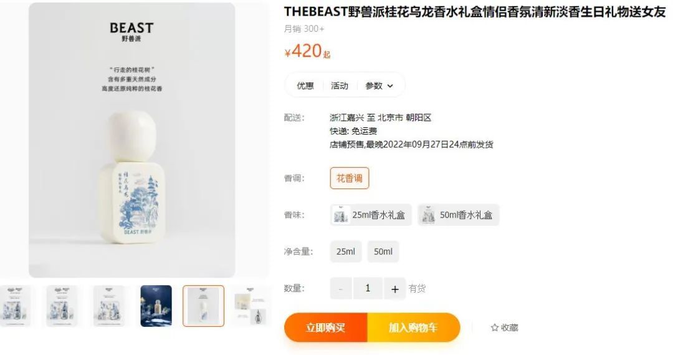Click the 立即购买 button
The height and width of the screenshot is (355, 673).
coord(325,328)
